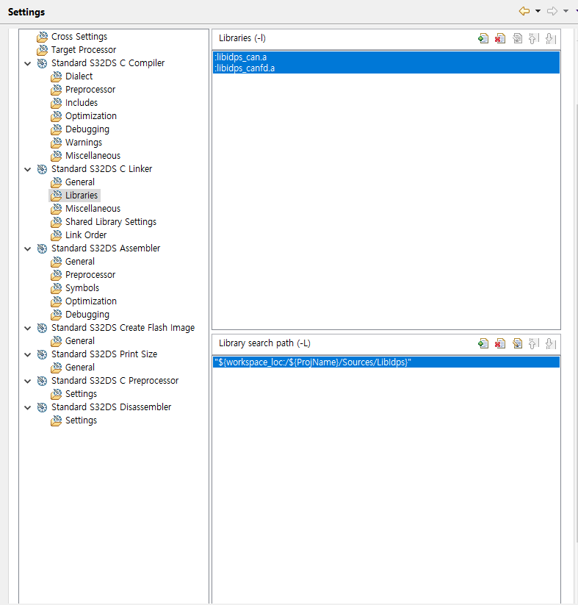
Task: Delete path in Library search path toolbar
Action: 500,343
